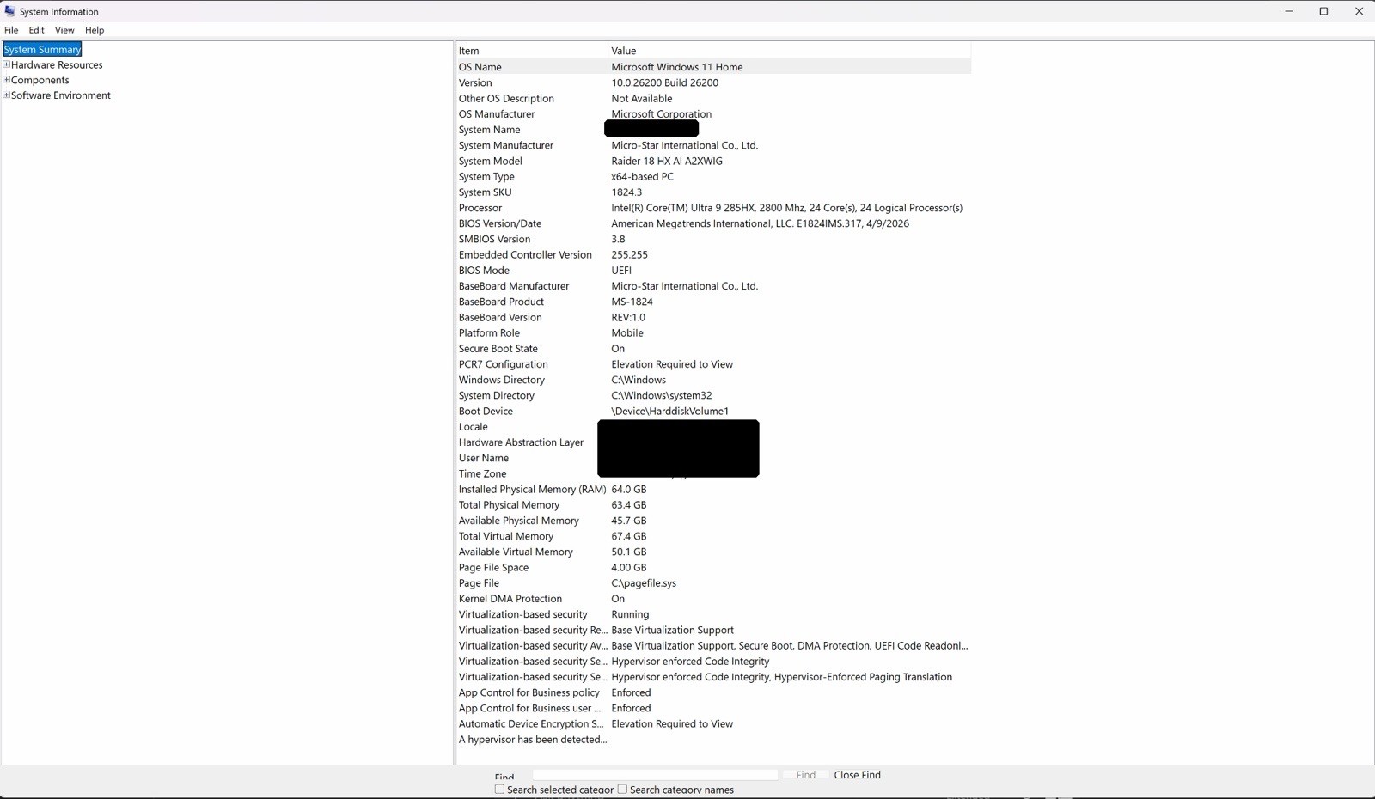Select the Embedded Controller Version row
1375x799 pixels.
point(713,255)
